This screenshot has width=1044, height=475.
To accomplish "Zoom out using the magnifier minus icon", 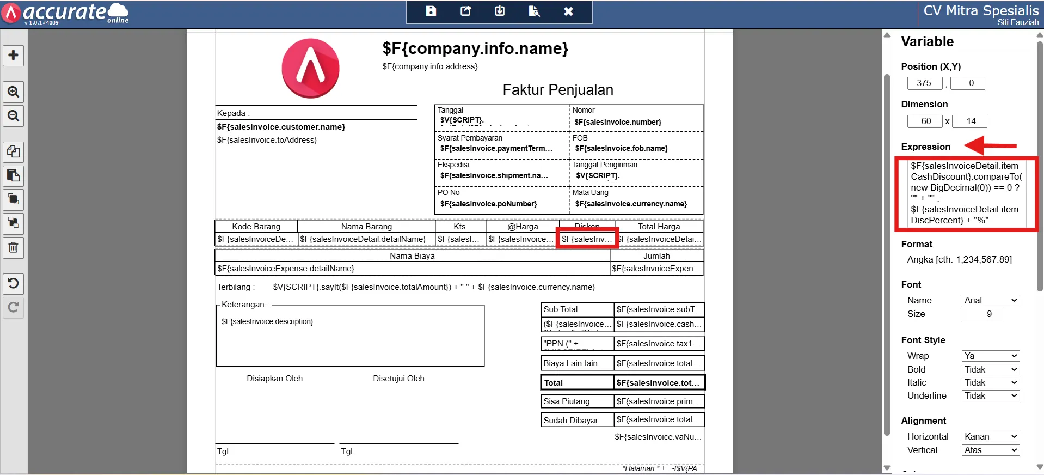I will click(x=14, y=116).
